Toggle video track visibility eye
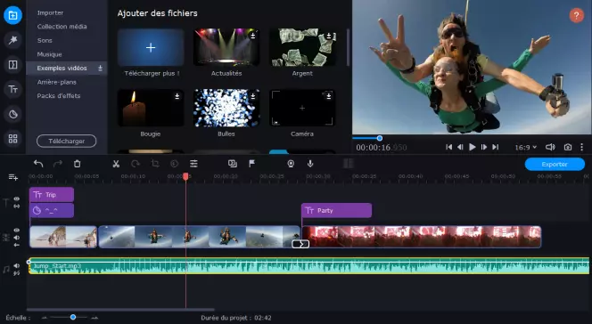This screenshot has width=592, height=324. 17,231
